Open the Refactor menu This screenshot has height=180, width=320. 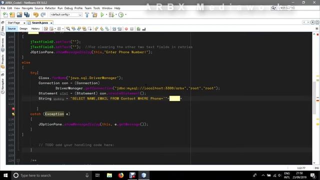[50, 8]
